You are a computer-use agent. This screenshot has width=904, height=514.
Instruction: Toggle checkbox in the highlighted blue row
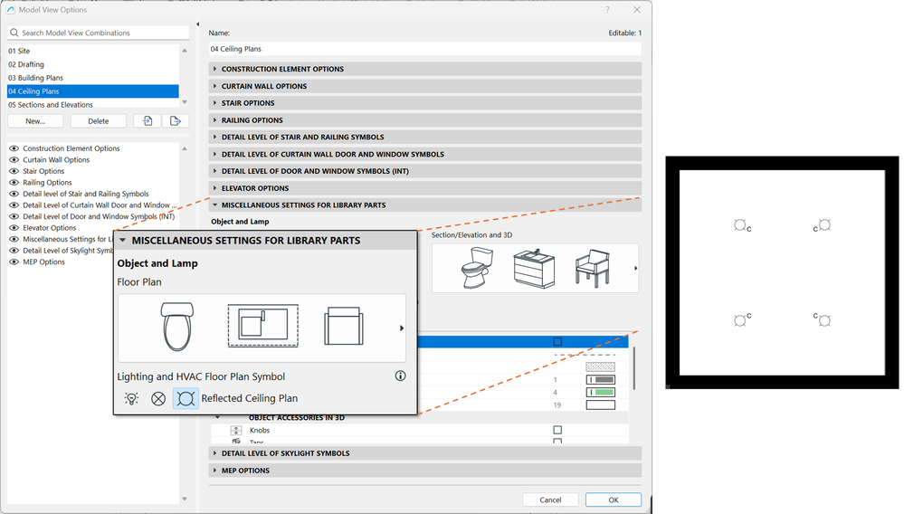(557, 342)
